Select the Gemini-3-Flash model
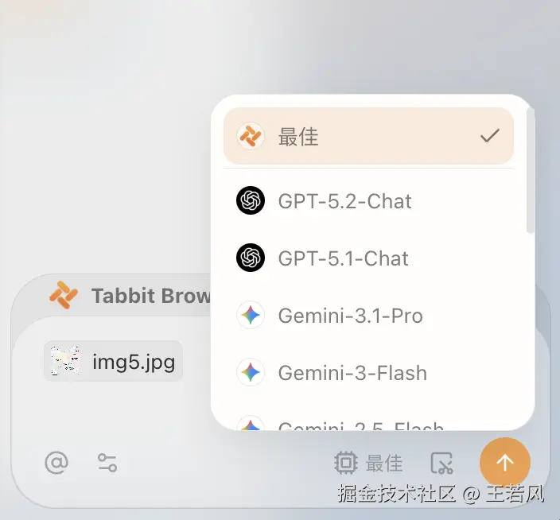The image size is (560, 520). click(368, 373)
